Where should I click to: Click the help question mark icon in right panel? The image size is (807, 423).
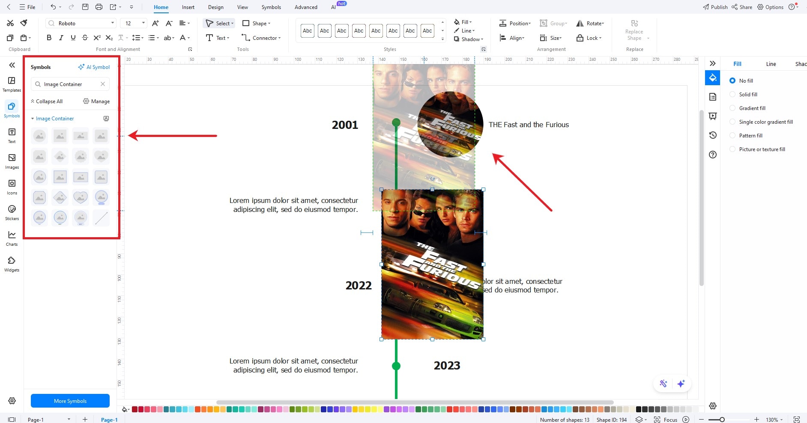coord(713,155)
